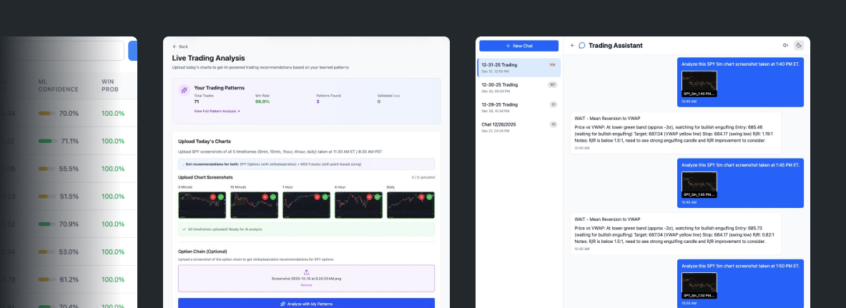846x308 pixels.
Task: Open the Daily chart thumbnail
Action: point(410,205)
